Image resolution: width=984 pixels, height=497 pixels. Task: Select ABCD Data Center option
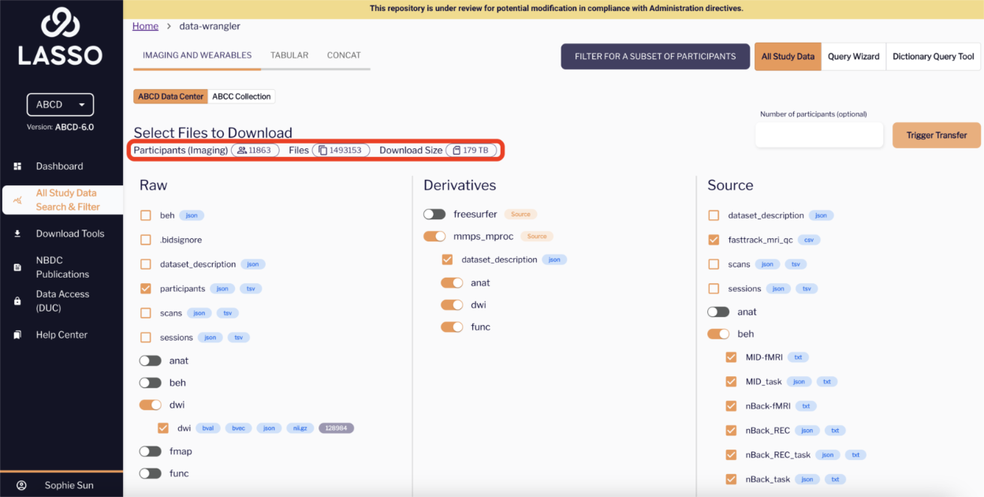point(170,96)
